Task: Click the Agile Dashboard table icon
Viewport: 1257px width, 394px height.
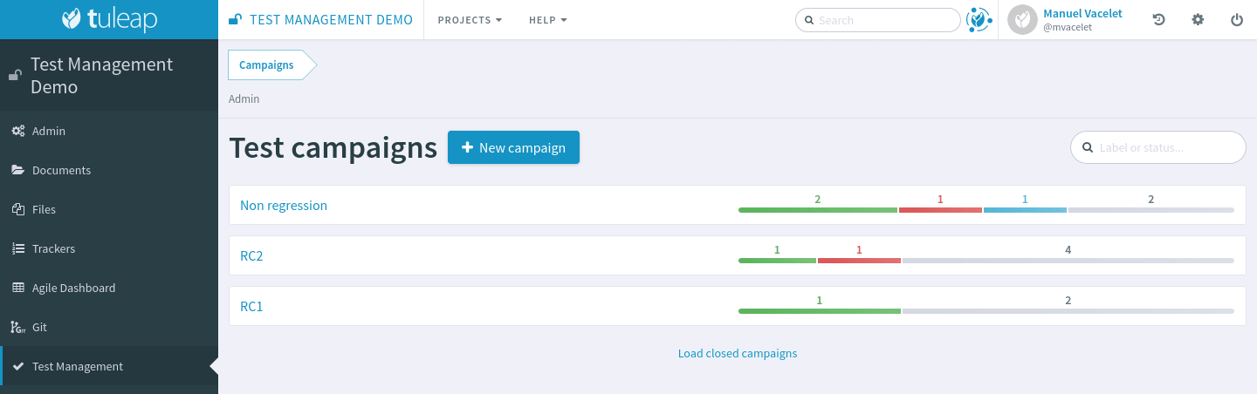Action: point(17,288)
